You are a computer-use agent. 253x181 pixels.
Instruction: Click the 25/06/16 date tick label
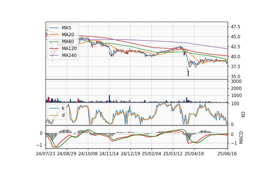click(x=227, y=154)
